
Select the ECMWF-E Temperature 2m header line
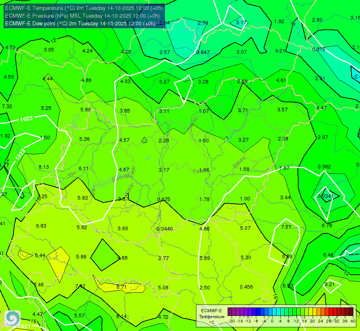tap(84, 8)
